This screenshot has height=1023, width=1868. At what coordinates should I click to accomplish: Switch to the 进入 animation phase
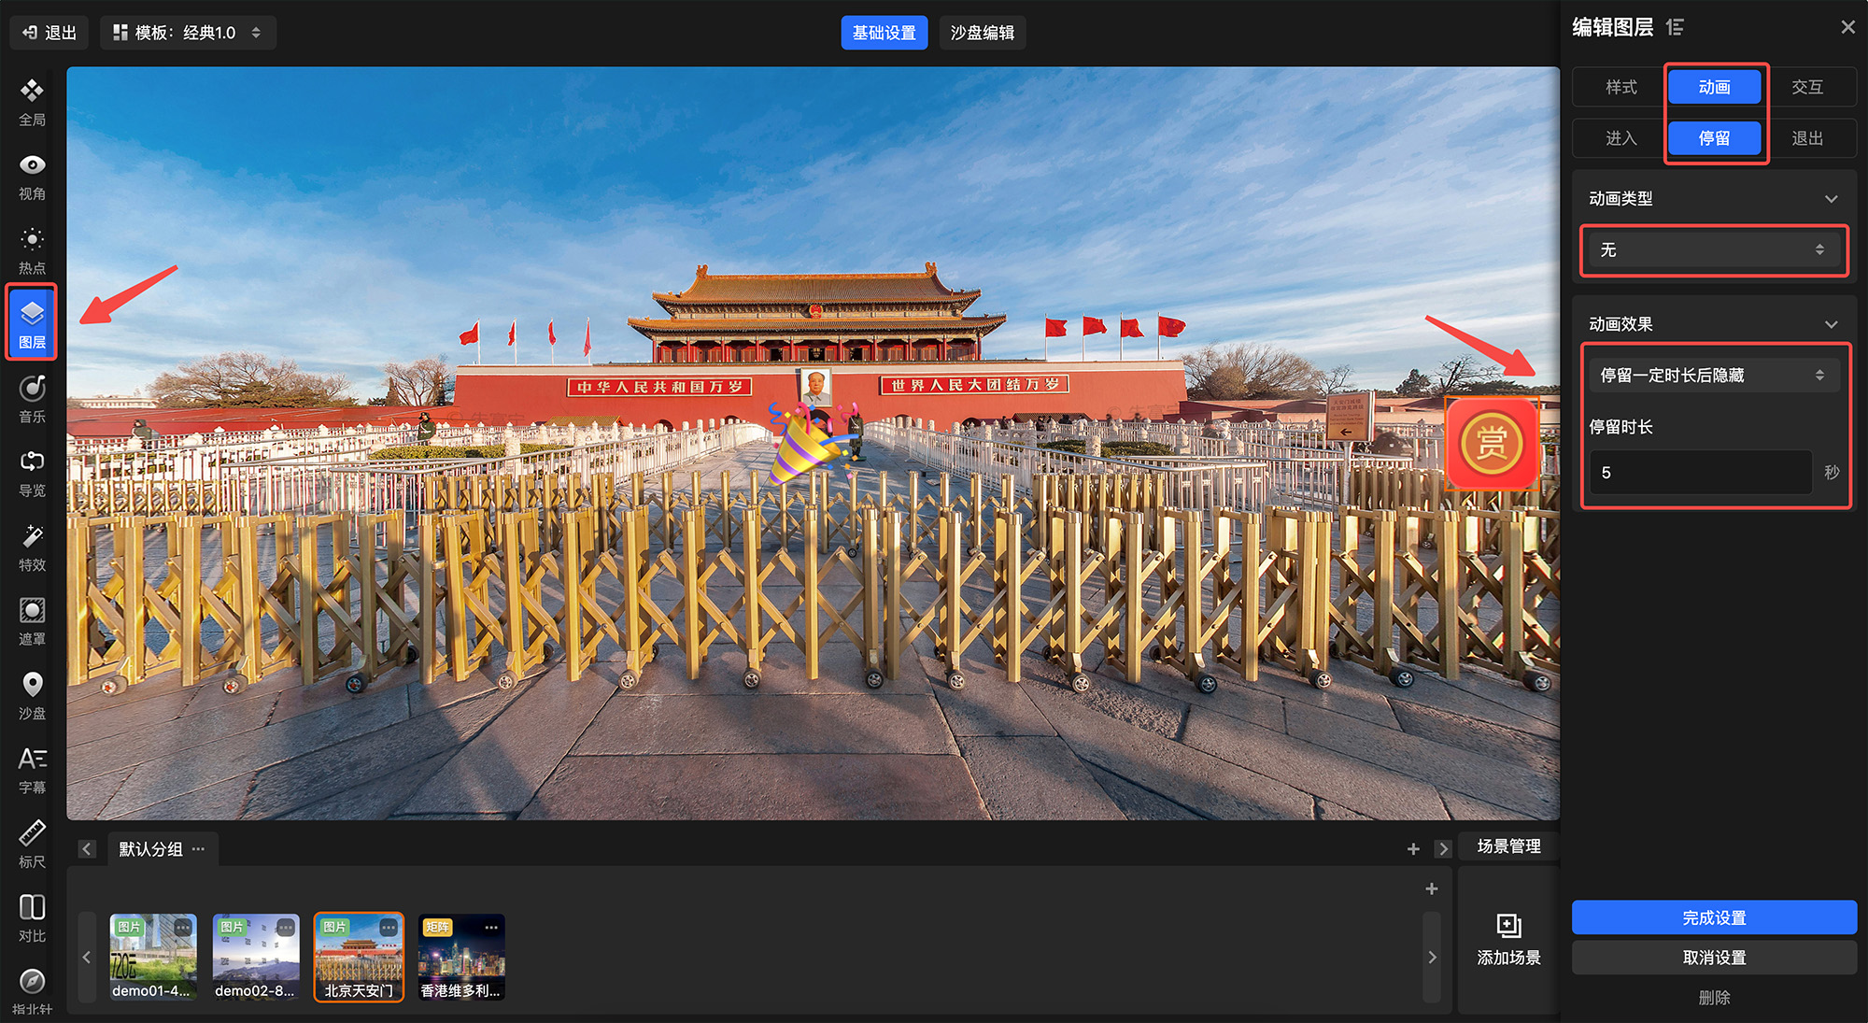click(x=1620, y=138)
